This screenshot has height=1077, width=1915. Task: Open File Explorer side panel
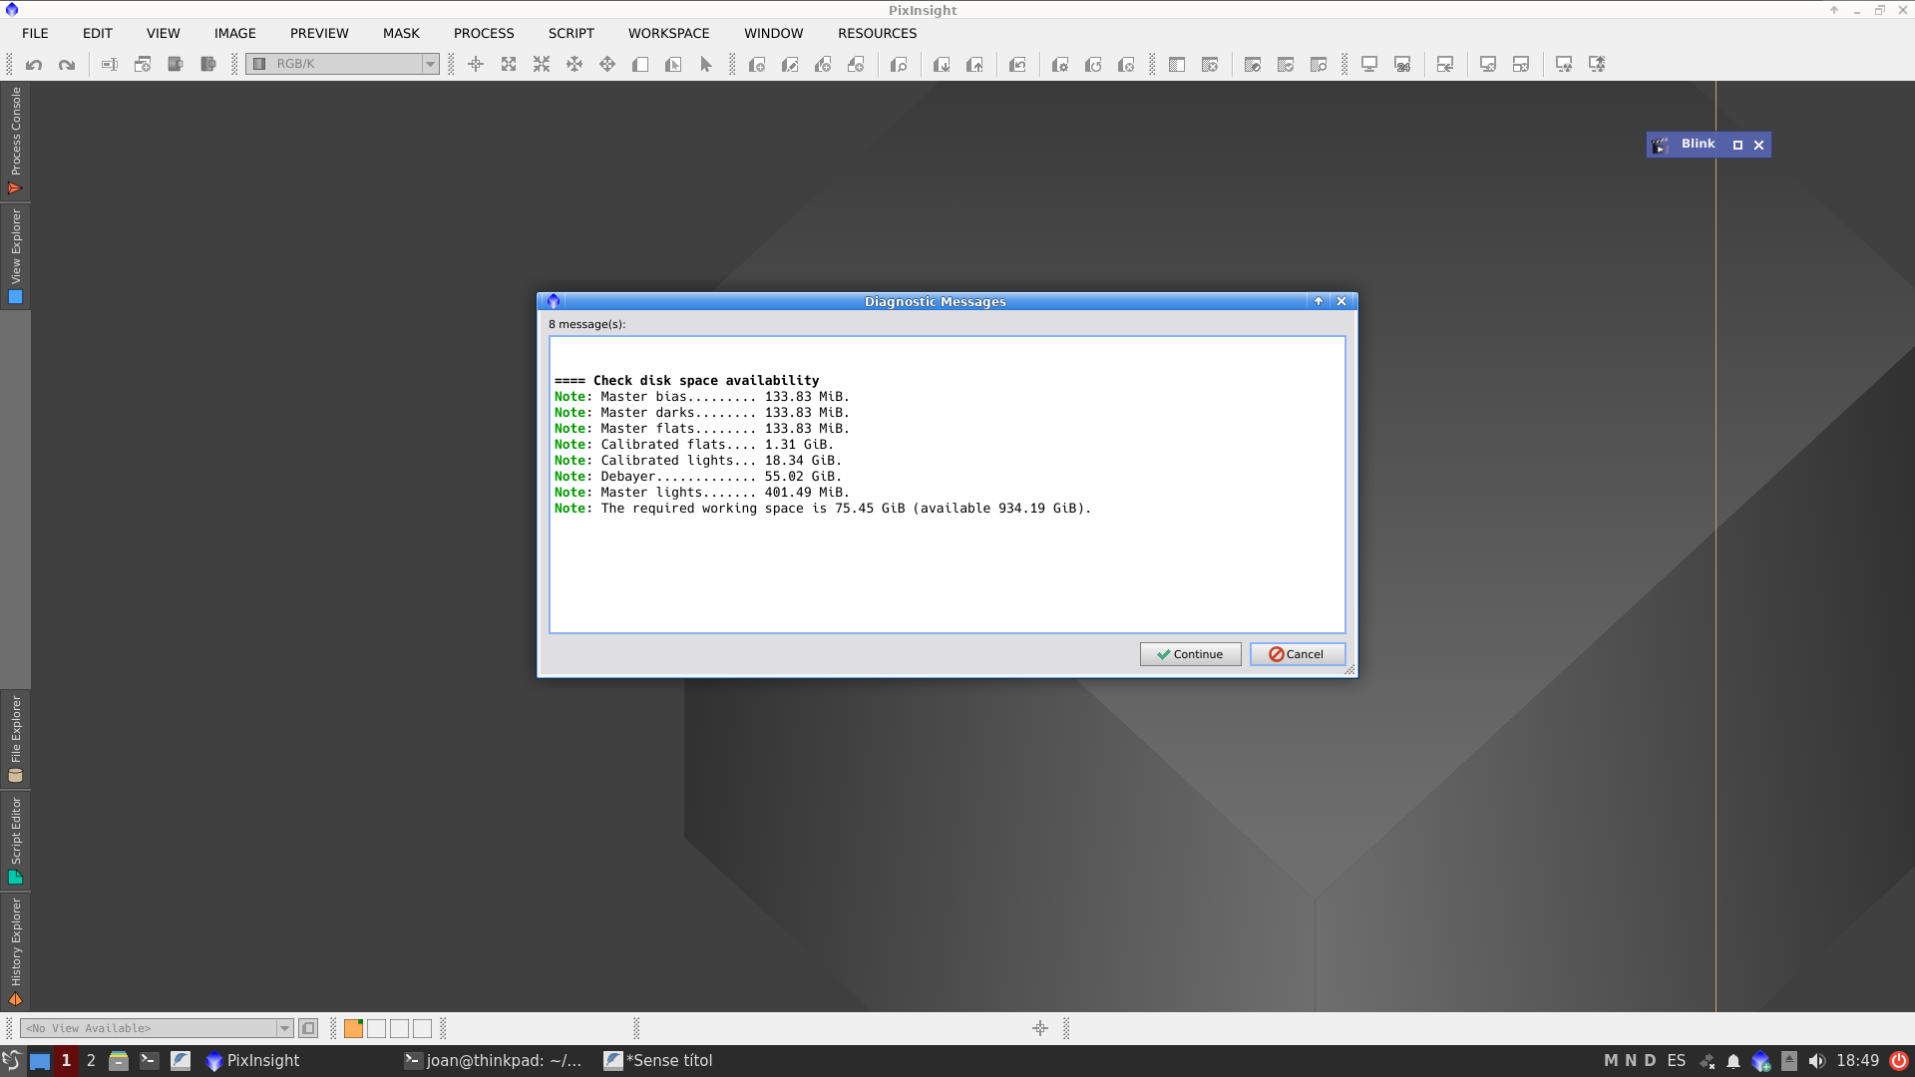pyautogui.click(x=15, y=739)
